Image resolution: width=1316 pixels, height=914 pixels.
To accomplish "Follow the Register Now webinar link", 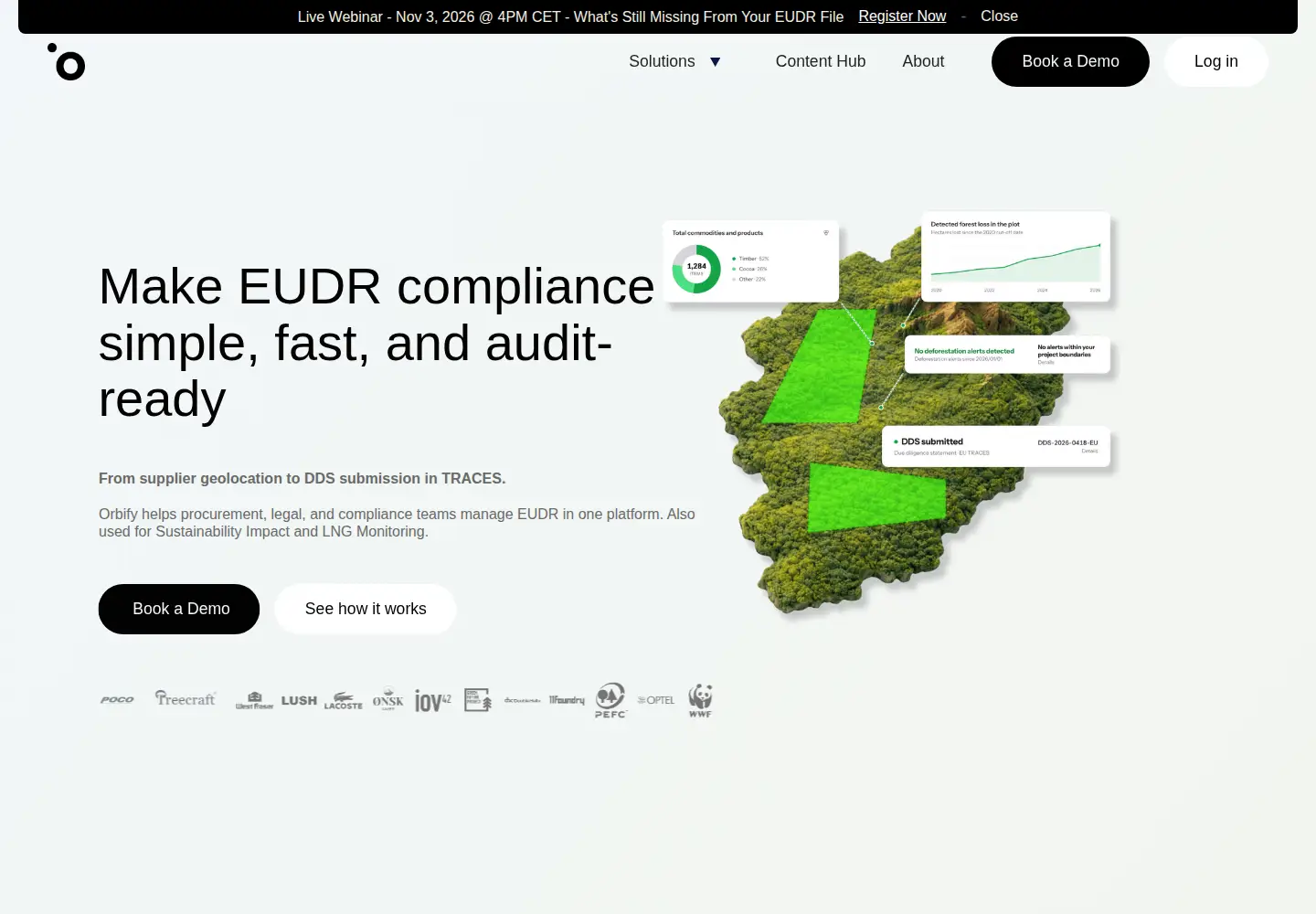I will pyautogui.click(x=902, y=16).
